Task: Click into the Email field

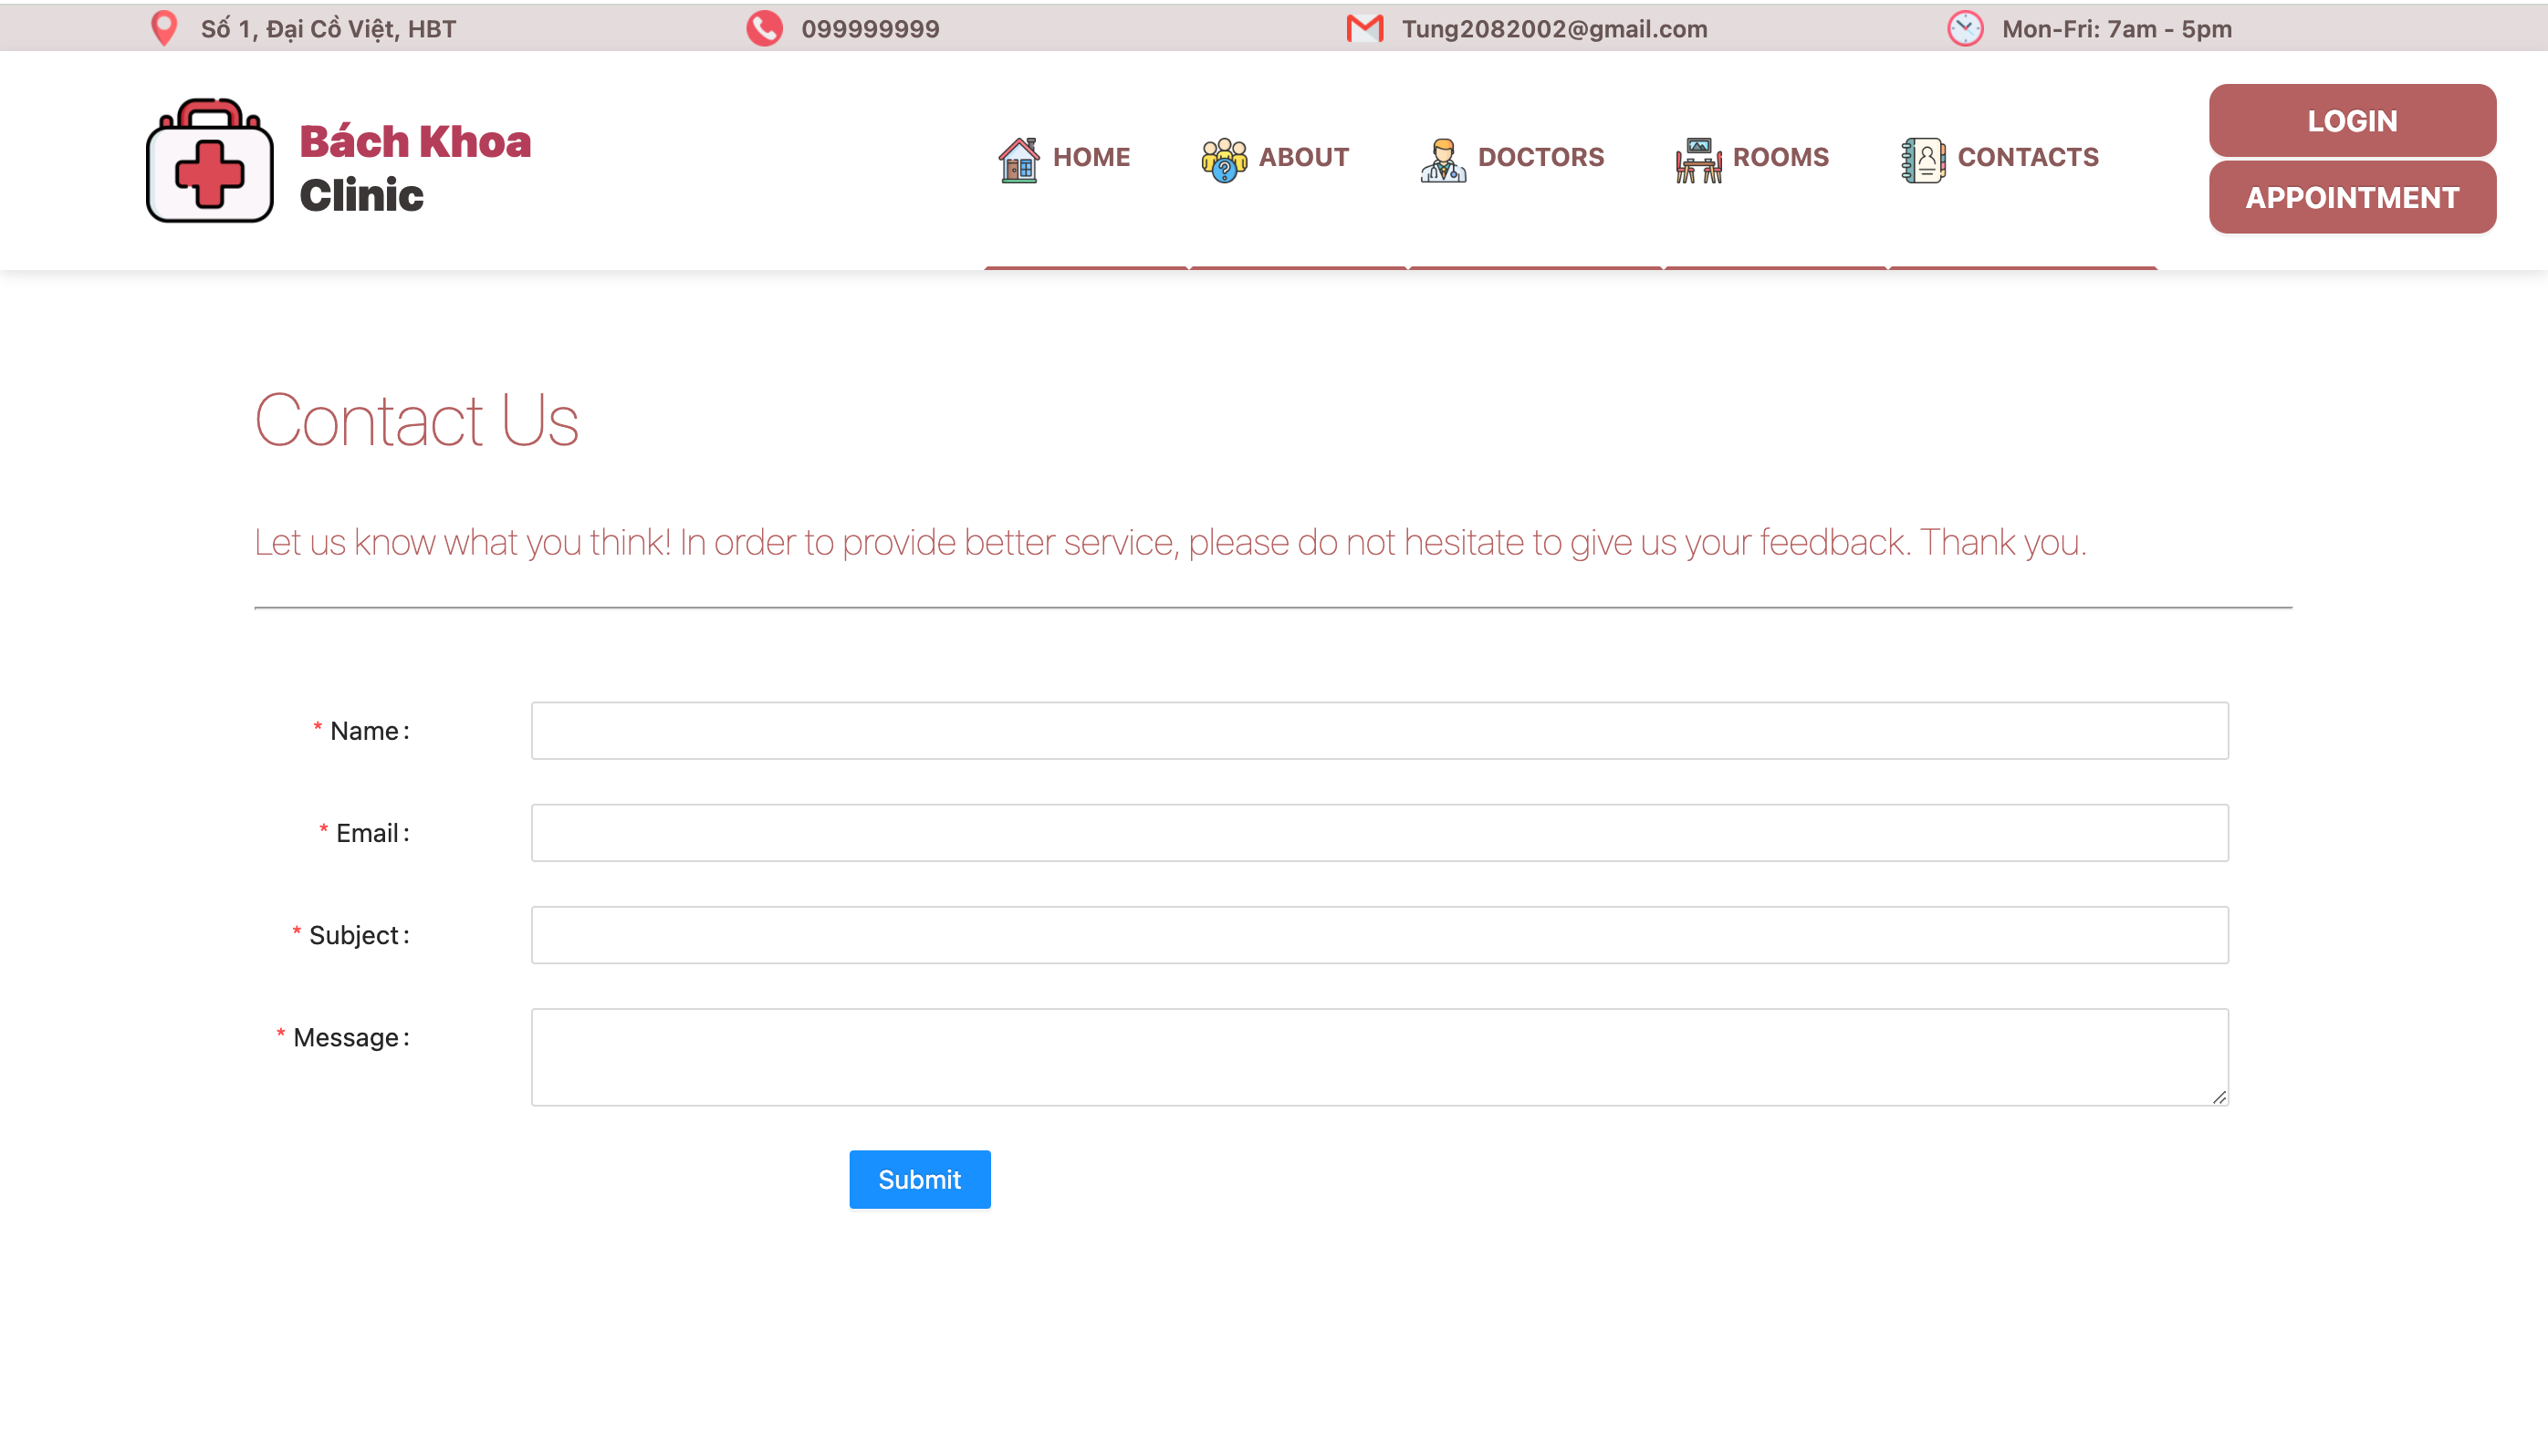Action: point(1379,833)
